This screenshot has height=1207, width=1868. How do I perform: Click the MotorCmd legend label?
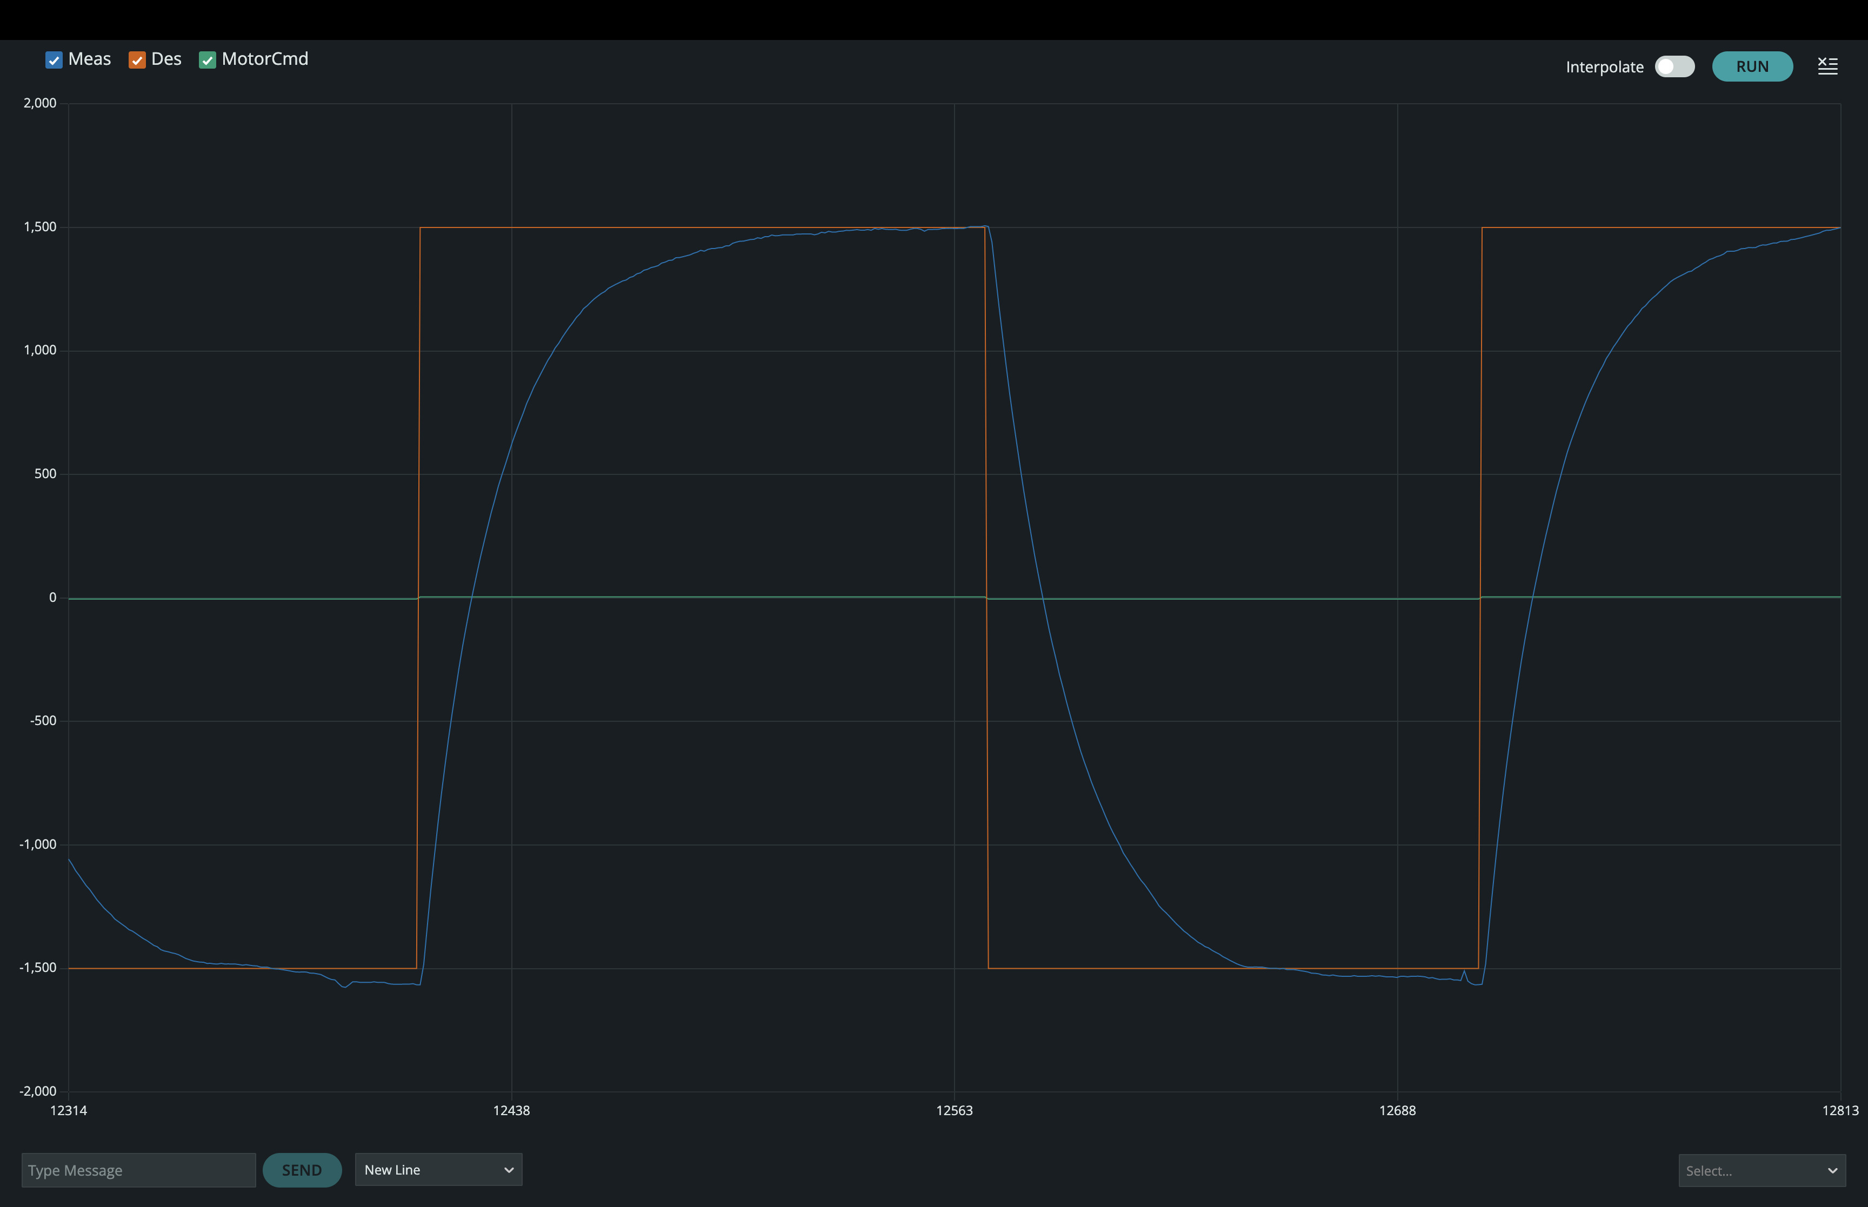point(265,59)
